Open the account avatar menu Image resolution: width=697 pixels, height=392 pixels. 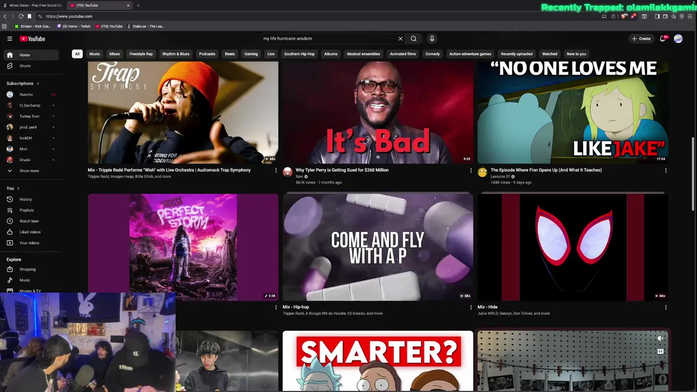pos(678,39)
